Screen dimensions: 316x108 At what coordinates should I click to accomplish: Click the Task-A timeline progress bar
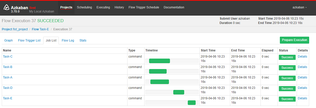(x=160, y=82)
